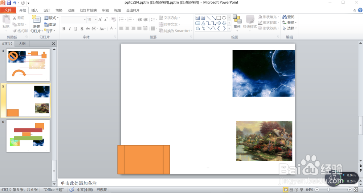
Task: Select right arrow shape from gallery
Action: [x=219, y=23]
